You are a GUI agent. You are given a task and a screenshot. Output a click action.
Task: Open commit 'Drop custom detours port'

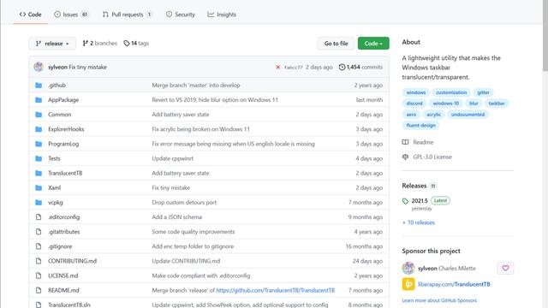click(x=184, y=203)
